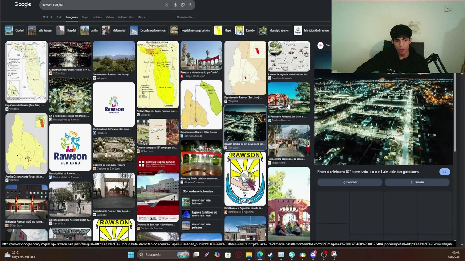Open the Windows Start menu
The height and width of the screenshot is (261, 465).
[131, 254]
